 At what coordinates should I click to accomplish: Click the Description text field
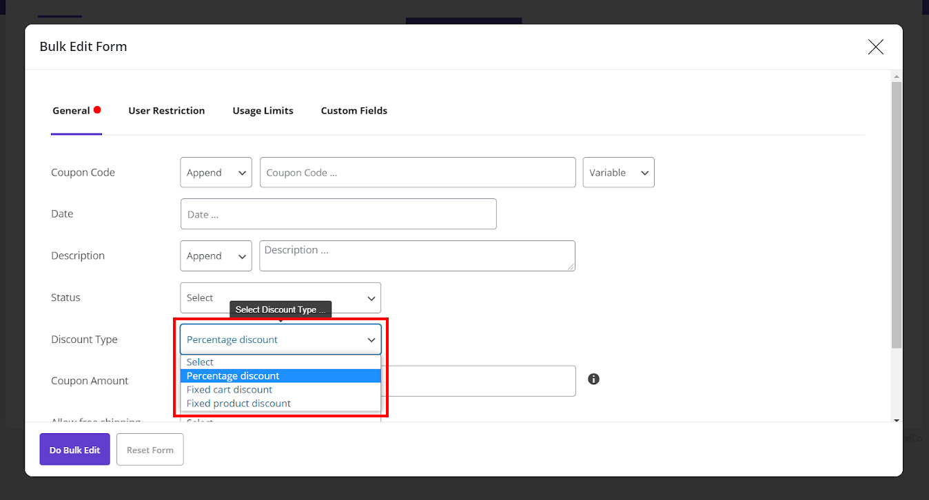coord(417,256)
